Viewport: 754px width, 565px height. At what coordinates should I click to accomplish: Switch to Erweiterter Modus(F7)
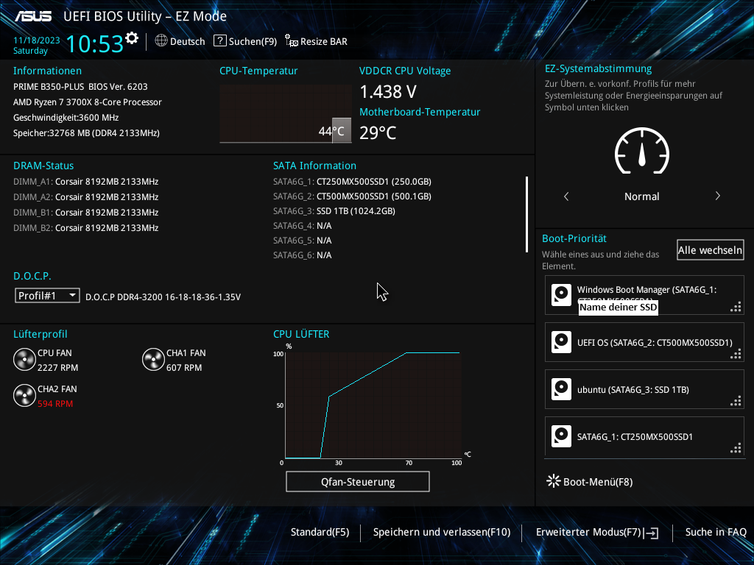click(x=589, y=532)
